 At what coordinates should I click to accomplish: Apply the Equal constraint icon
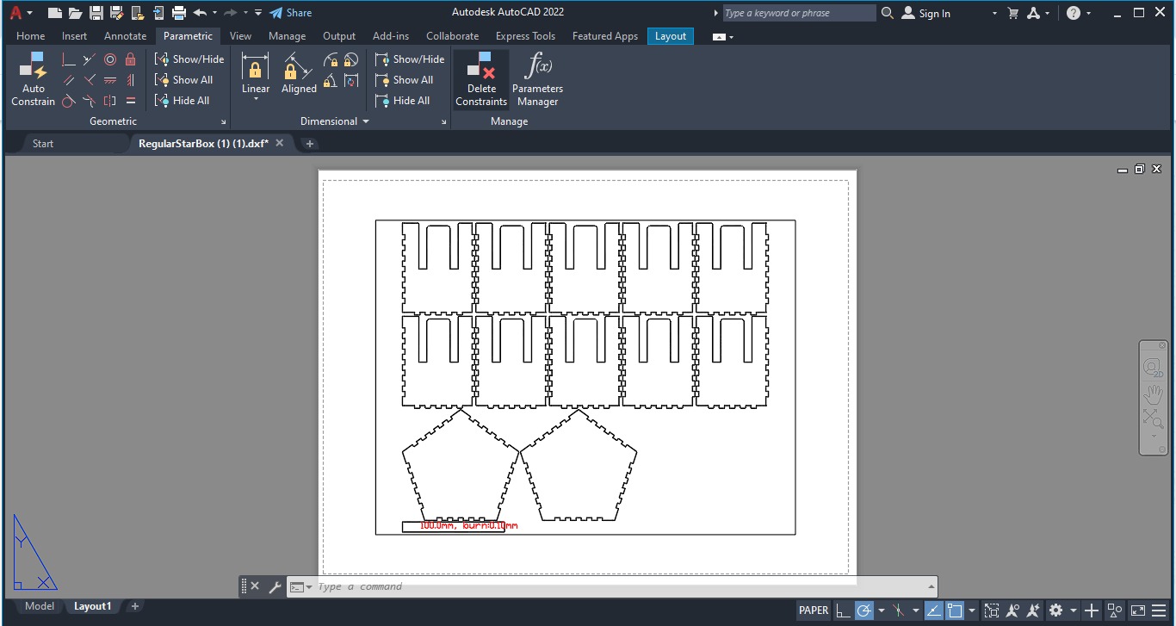coord(131,101)
